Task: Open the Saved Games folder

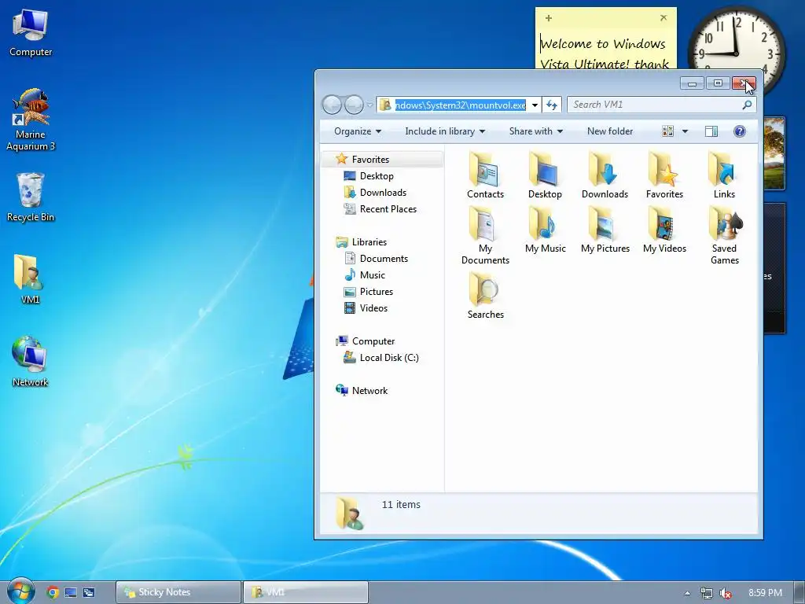Action: point(724,235)
